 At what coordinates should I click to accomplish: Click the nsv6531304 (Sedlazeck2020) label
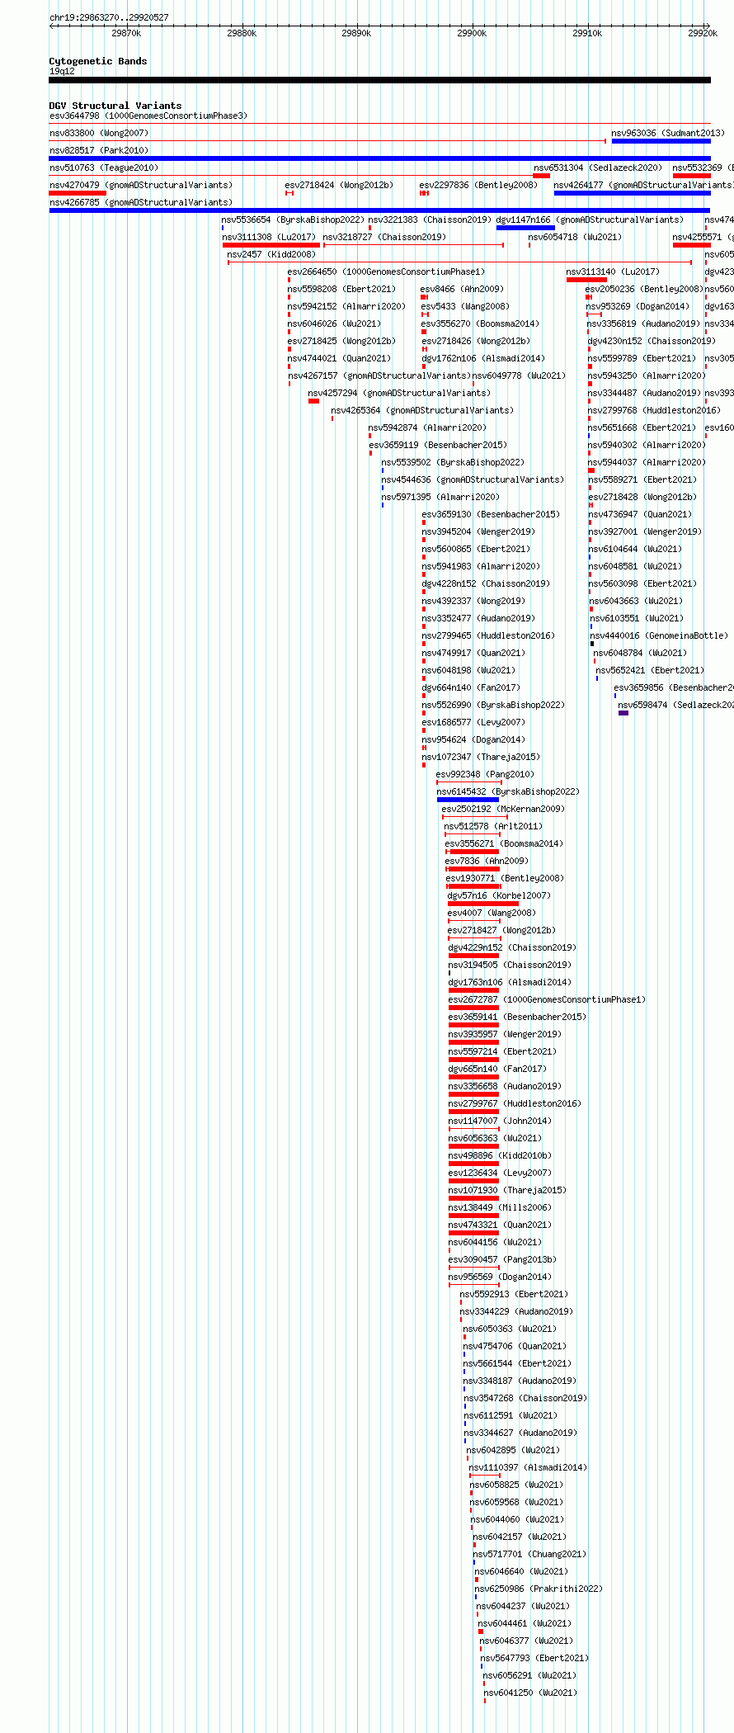[598, 168]
